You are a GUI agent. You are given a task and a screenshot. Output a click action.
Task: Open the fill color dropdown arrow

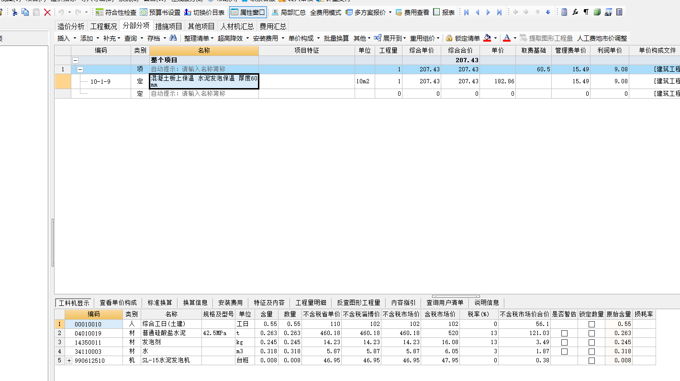(495, 38)
